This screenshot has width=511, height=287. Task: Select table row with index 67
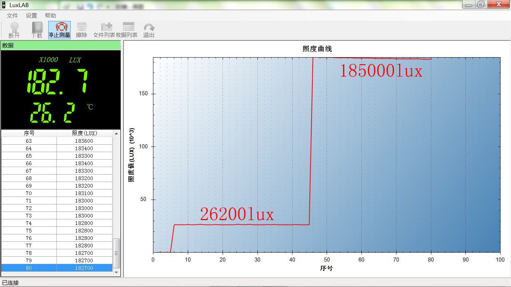tap(57, 171)
